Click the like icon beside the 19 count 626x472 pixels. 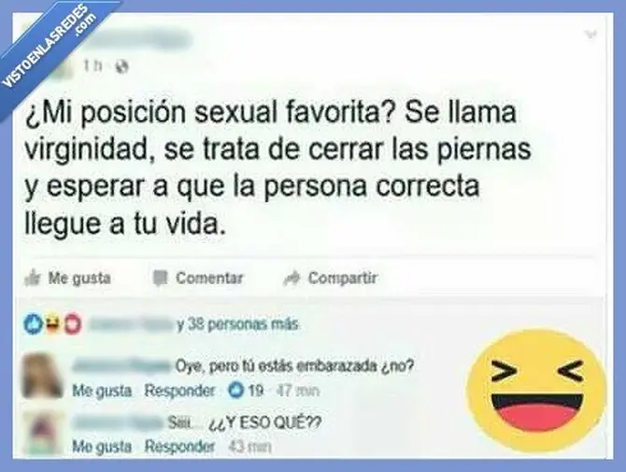click(236, 390)
